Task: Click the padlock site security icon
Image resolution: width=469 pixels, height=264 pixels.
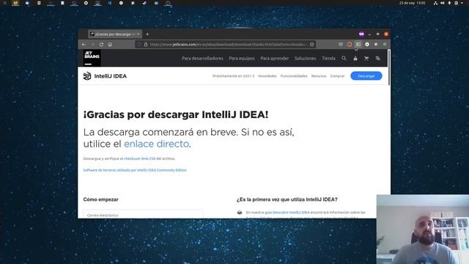Action: click(x=146, y=44)
